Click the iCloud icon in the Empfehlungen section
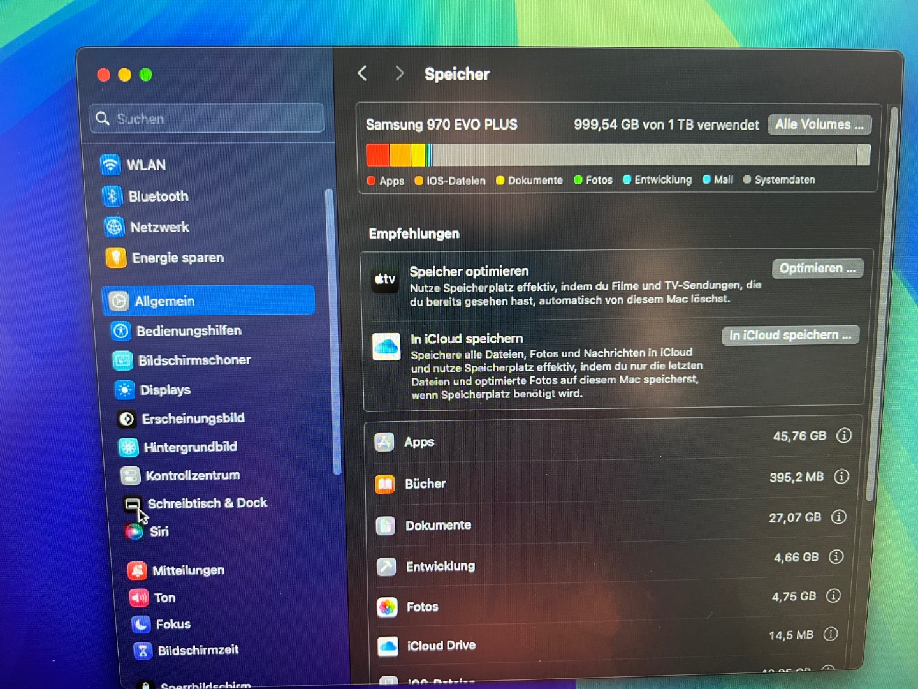918x689 pixels. click(x=386, y=346)
